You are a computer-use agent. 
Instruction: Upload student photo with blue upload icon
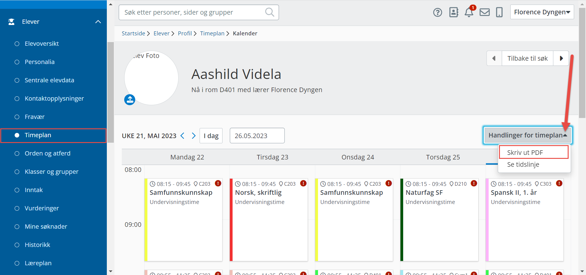pyautogui.click(x=130, y=99)
